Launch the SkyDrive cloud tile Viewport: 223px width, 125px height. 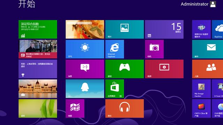tap(217, 29)
